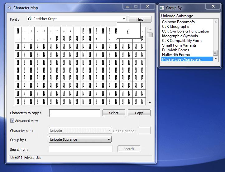Image resolution: width=225 pixels, height=172 pixels.
Task: Click the enlarged k glyph preview
Action: (129, 31)
